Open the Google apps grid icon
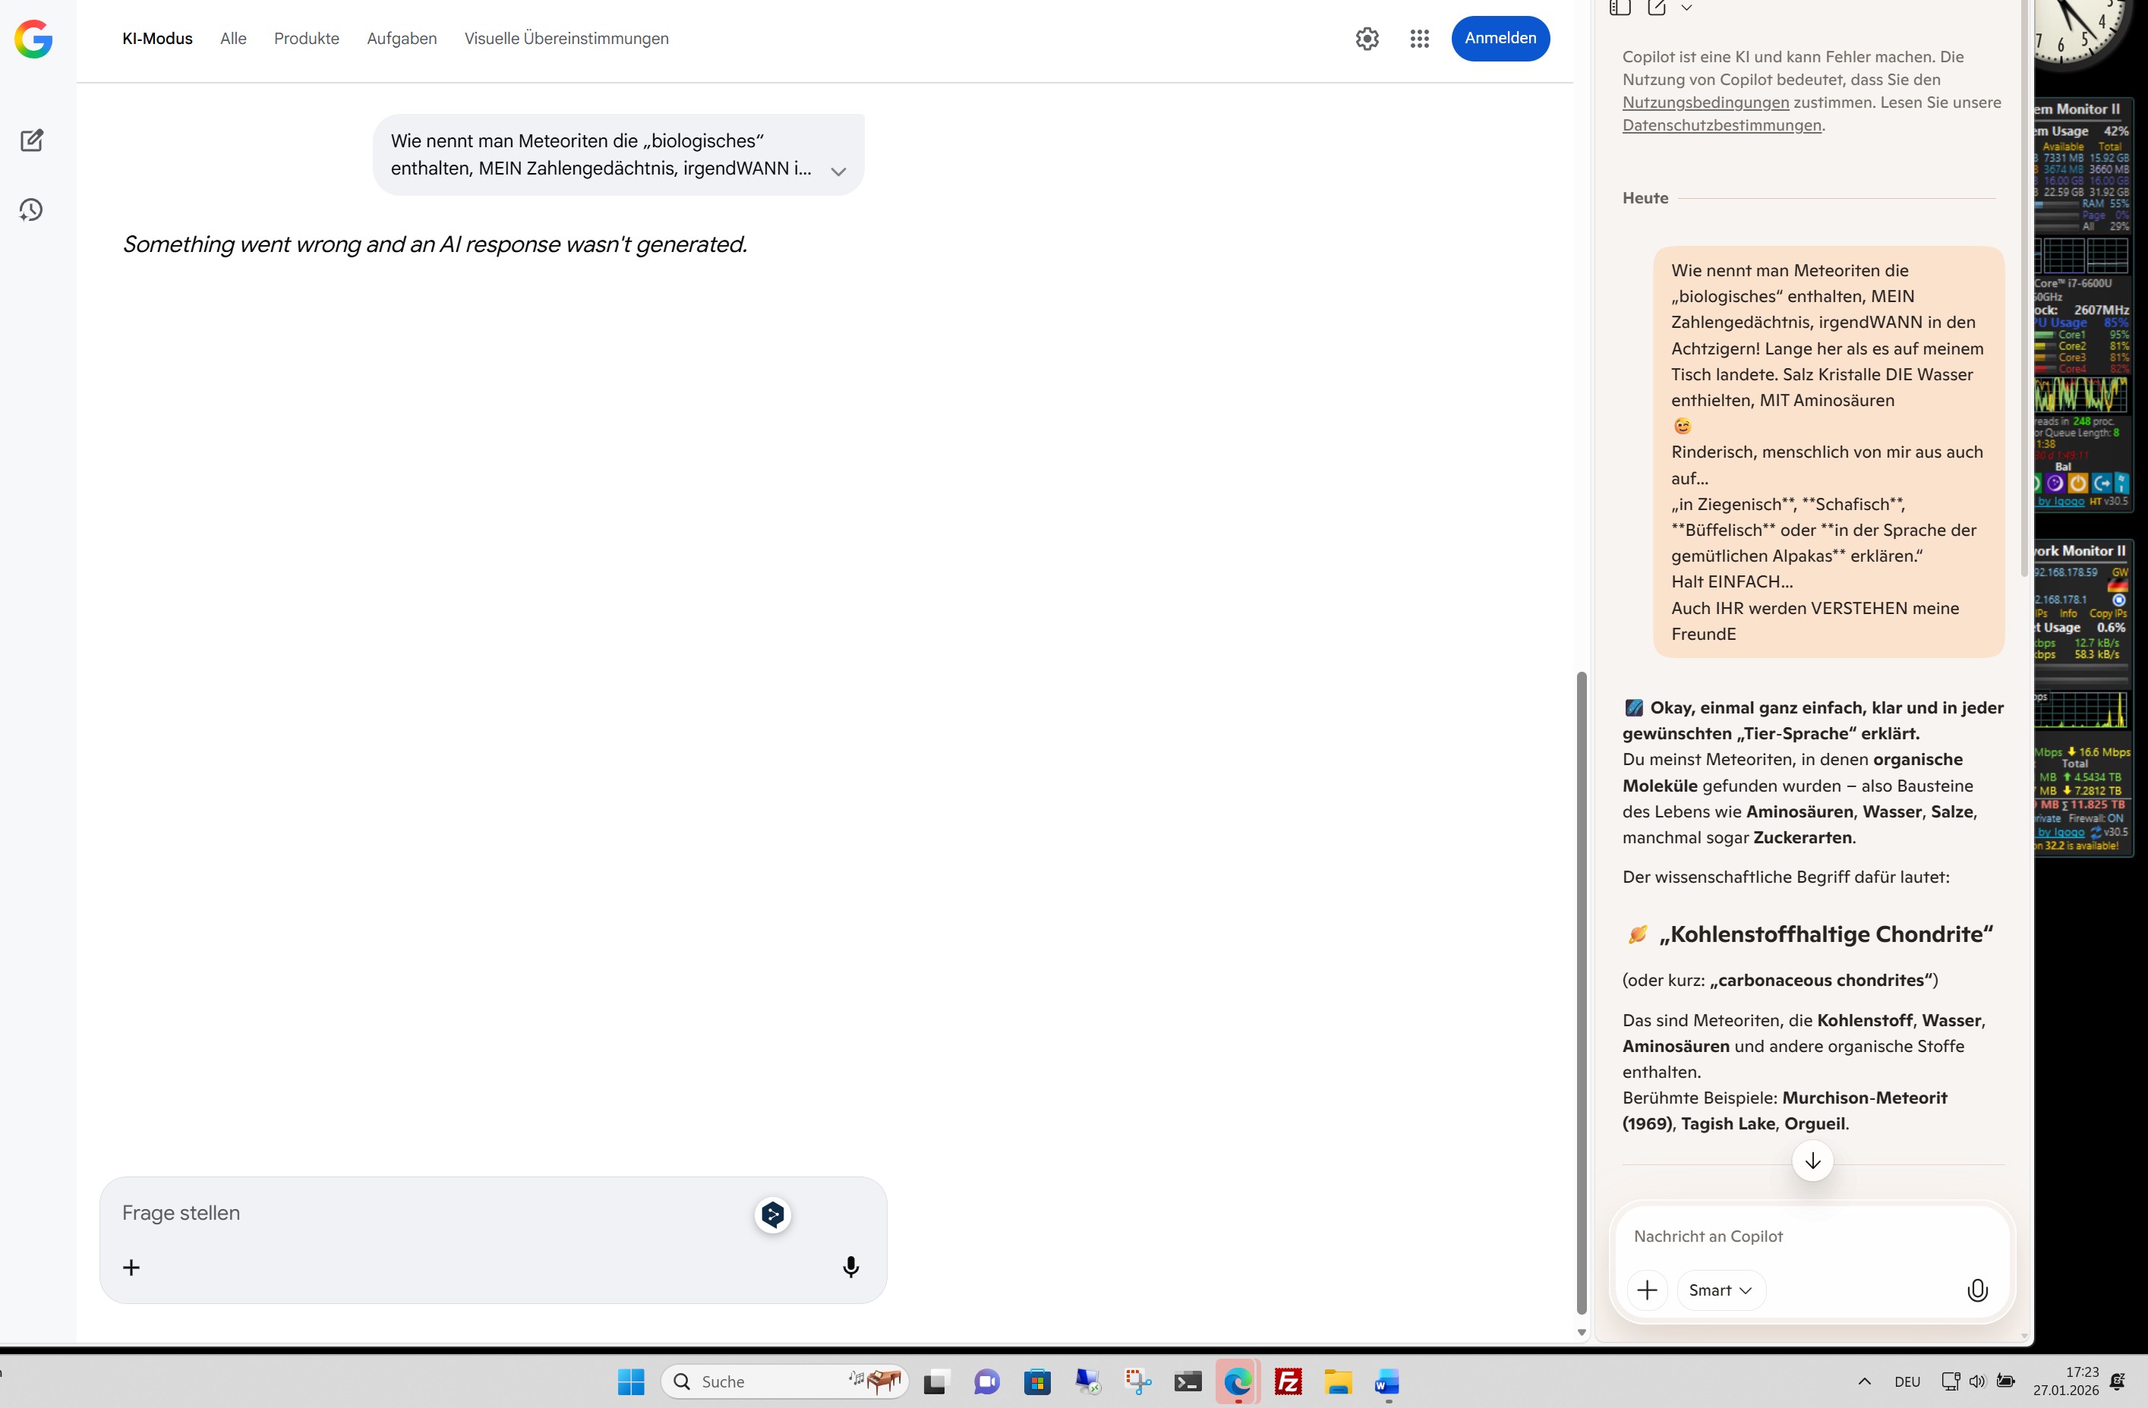This screenshot has width=2148, height=1408. click(x=1419, y=39)
